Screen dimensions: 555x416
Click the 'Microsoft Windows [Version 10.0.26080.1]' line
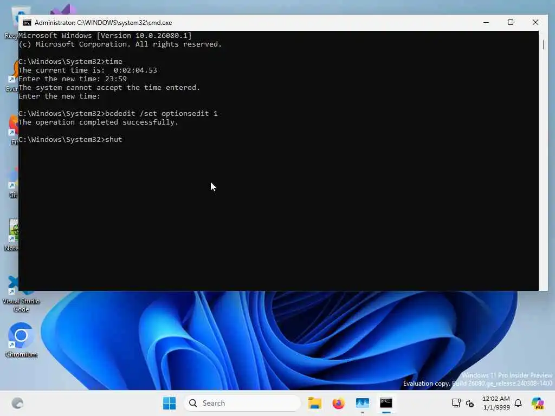click(105, 36)
